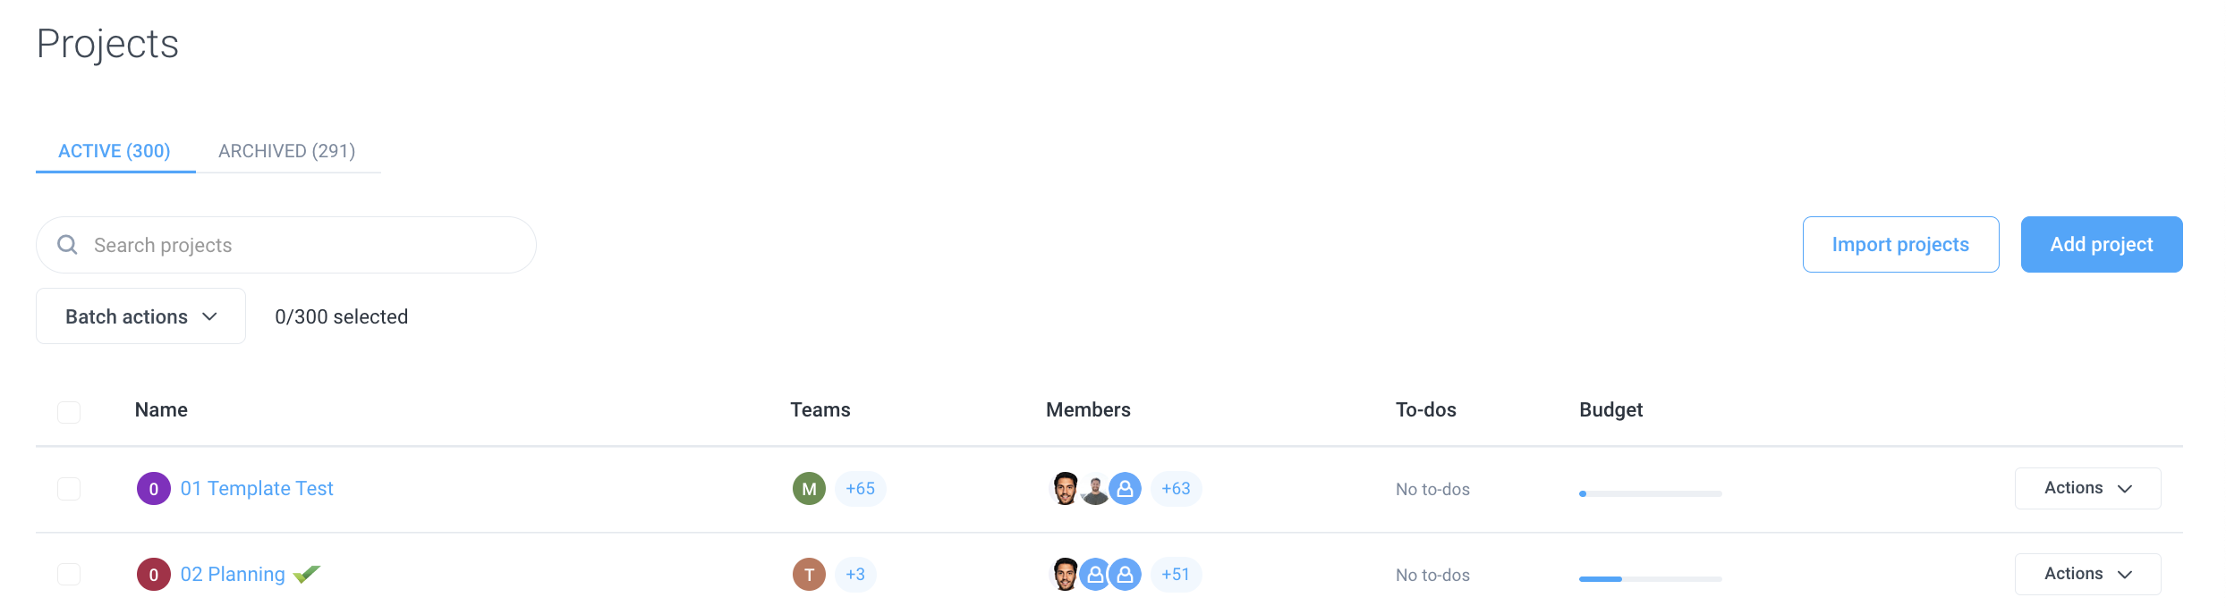The image size is (2226, 606).
Task: Click +65 teams count badge
Action: (861, 489)
